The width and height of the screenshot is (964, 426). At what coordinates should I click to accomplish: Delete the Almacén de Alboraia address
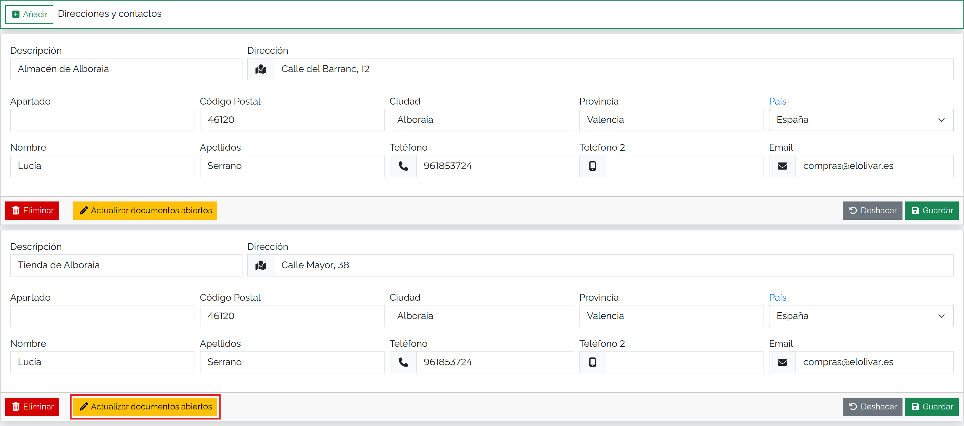[x=32, y=211]
